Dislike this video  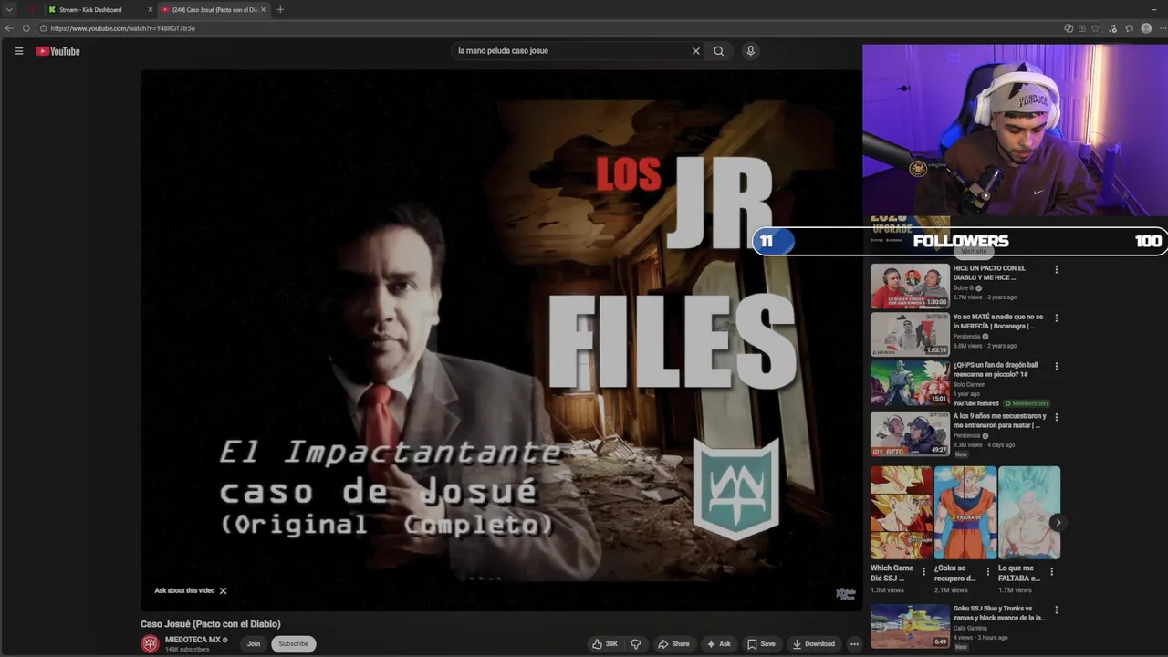tap(636, 643)
